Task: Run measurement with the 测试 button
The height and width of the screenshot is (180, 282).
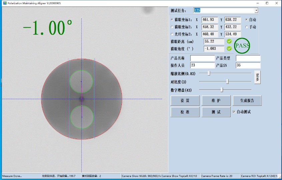Action: tap(216, 112)
